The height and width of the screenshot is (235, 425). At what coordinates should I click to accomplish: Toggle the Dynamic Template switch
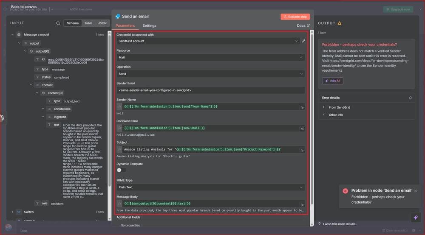[121, 170]
